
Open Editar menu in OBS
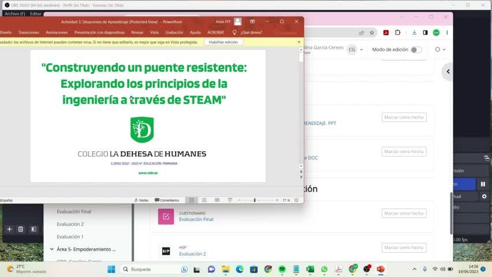[35, 14]
